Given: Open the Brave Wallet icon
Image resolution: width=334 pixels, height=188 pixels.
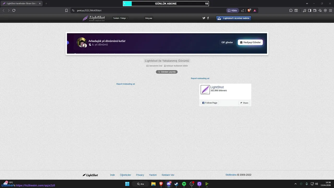Looking at the screenshot, I should [x=315, y=10].
